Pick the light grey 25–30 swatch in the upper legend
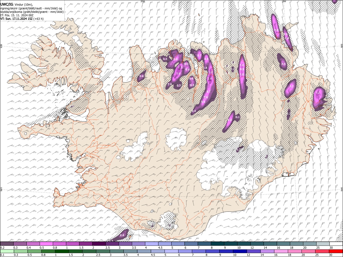The image size is (343, 257). (x=323, y=244)
